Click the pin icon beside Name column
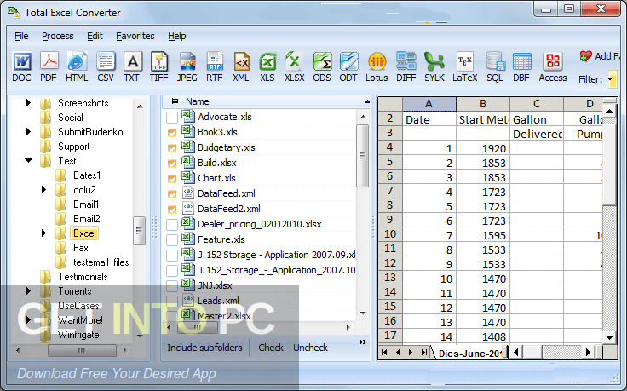The height and width of the screenshot is (391, 627). pos(174,101)
